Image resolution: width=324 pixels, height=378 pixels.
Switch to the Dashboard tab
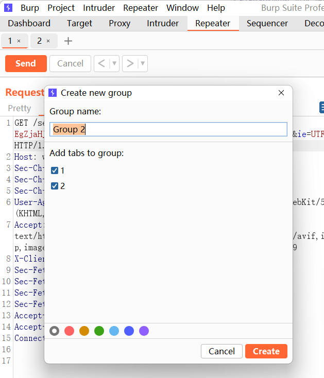[29, 23]
